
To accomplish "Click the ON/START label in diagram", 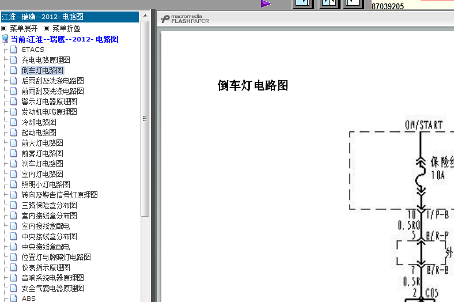I will coord(424,125).
